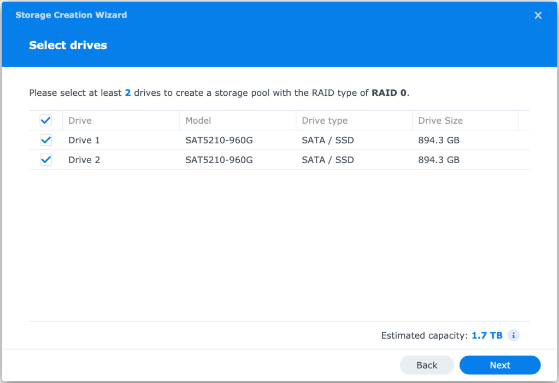Close the Storage Creation Wizard
Viewport: 559px width, 383px height.
pos(538,15)
